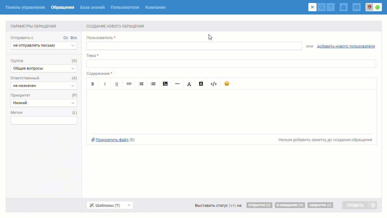Viewport: 387px width, 218px height.
Task: Open the Пользователи section
Action: [125, 7]
